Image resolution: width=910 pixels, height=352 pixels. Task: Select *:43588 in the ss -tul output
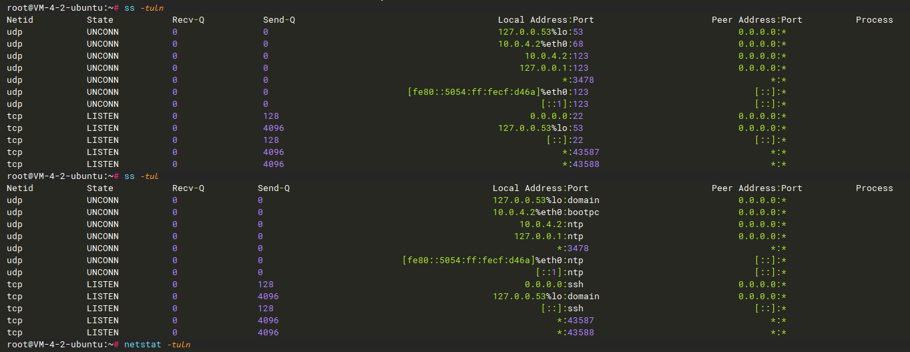click(x=575, y=333)
